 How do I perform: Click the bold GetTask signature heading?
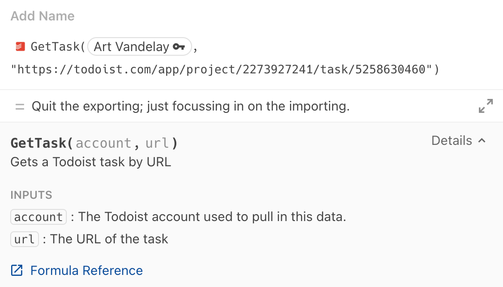pos(39,143)
